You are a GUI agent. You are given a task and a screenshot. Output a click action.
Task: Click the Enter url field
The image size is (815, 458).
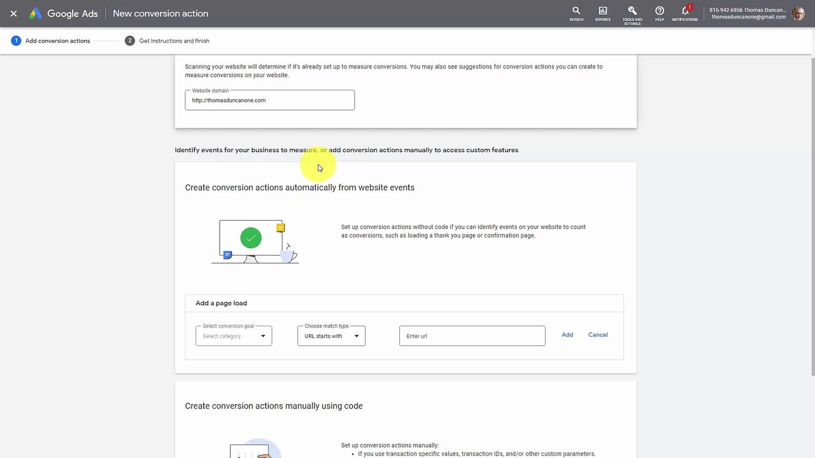coord(472,336)
